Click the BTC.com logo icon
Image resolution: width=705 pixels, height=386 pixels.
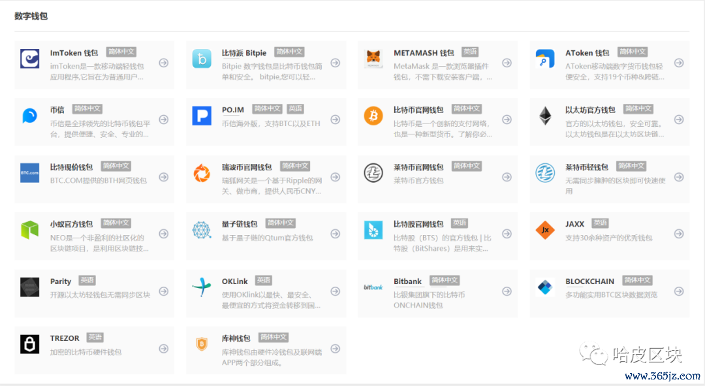click(29, 173)
